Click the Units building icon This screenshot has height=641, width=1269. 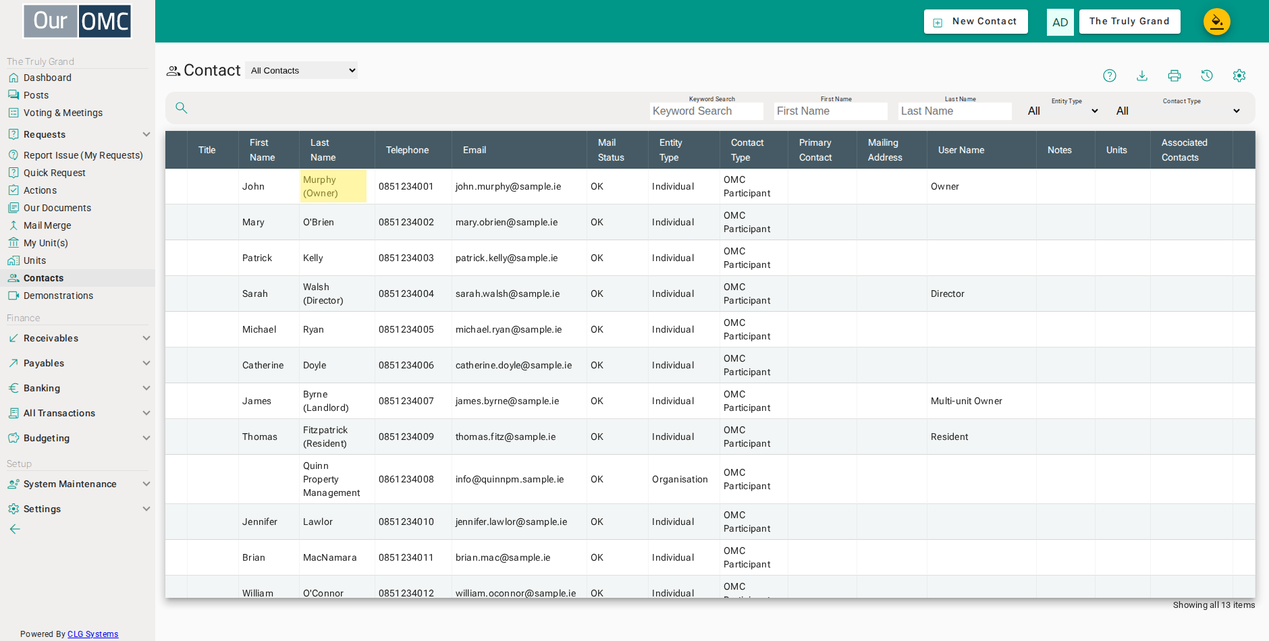tap(13, 260)
